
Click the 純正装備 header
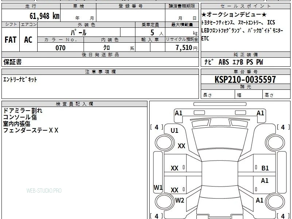click(245, 54)
